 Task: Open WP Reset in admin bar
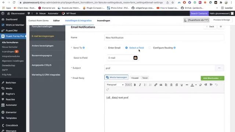click(x=69, y=13)
